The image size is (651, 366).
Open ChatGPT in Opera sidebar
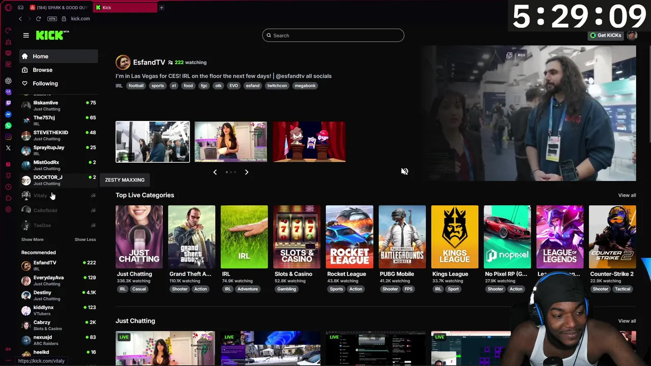[x=8, y=81]
